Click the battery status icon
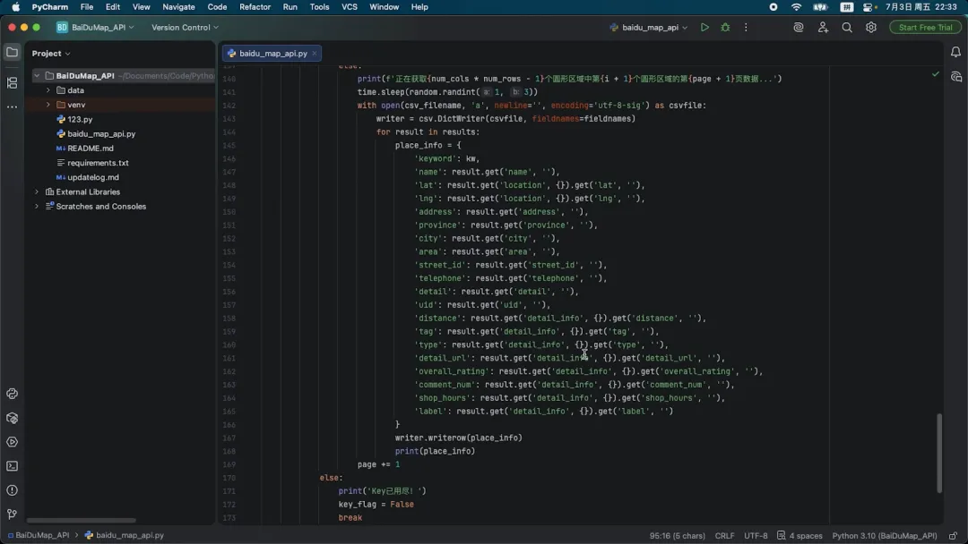The width and height of the screenshot is (968, 544). tap(820, 7)
